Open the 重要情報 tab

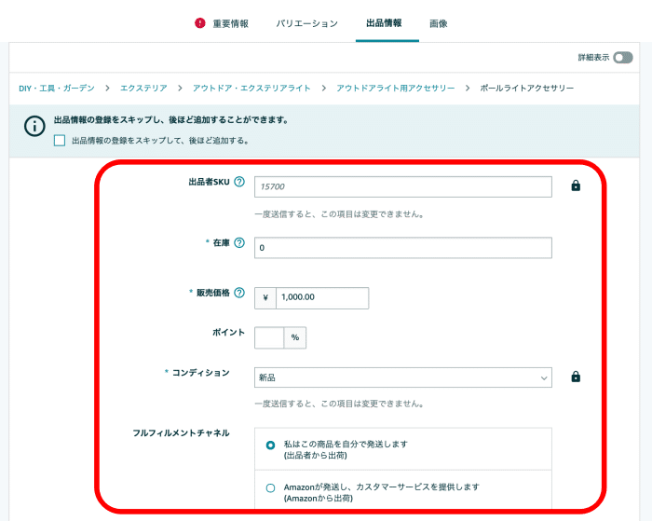(230, 23)
